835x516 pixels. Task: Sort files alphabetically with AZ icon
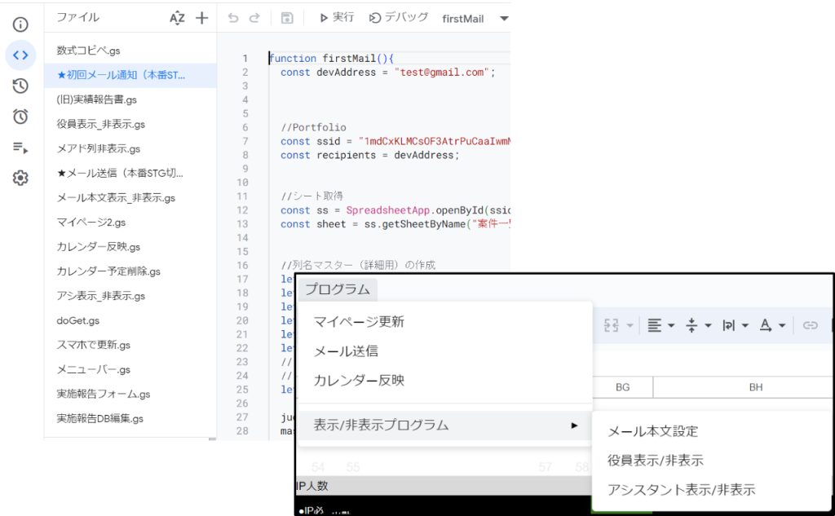click(x=177, y=18)
